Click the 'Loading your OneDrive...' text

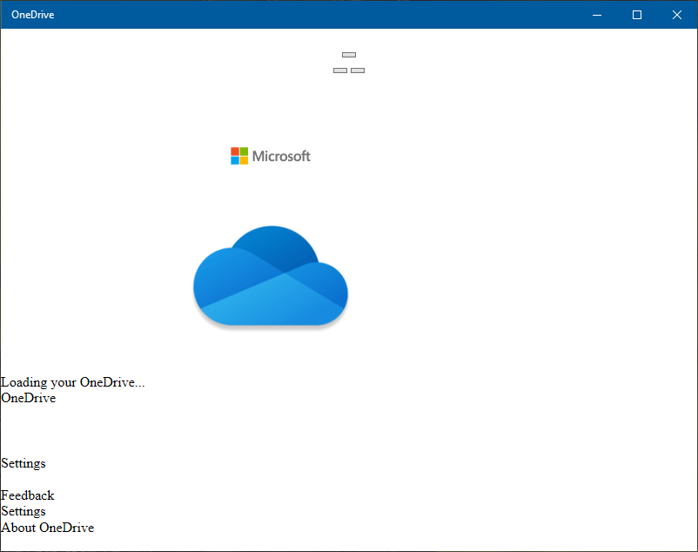[72, 382]
